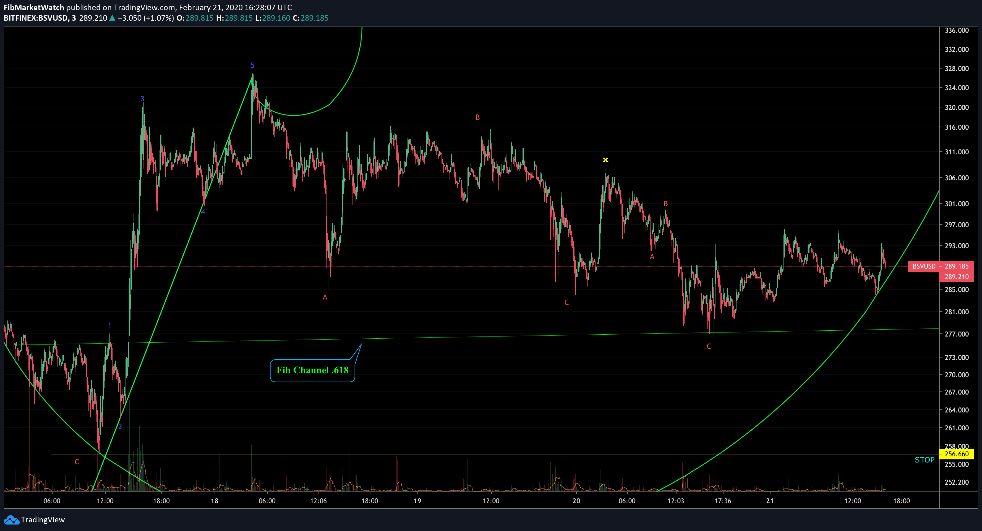982x531 pixels.
Task: Click the blue wave label 5
Action: point(252,65)
